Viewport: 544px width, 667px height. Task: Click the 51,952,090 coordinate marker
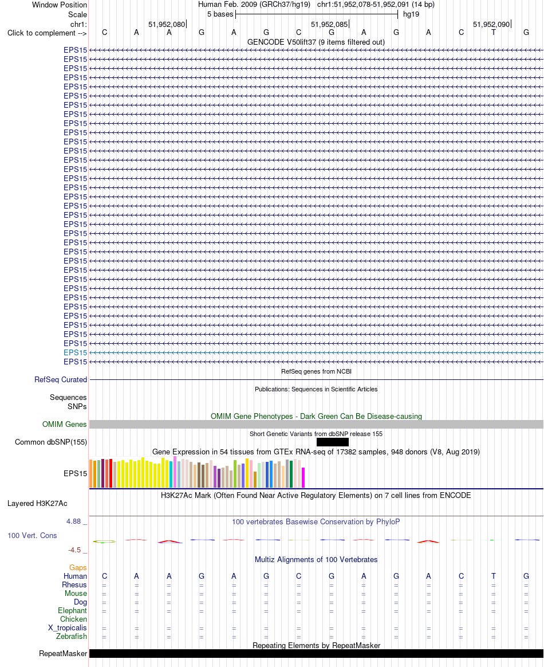click(x=492, y=24)
